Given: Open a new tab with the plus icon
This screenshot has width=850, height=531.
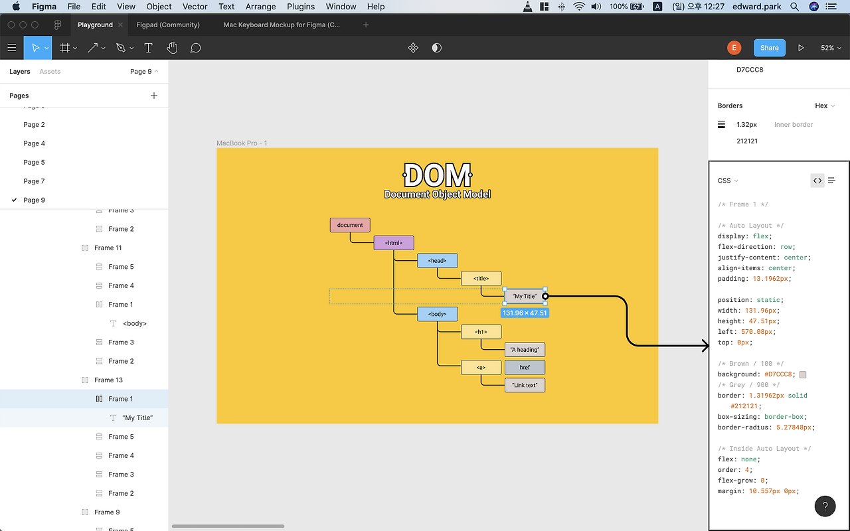Looking at the screenshot, I should coord(366,25).
